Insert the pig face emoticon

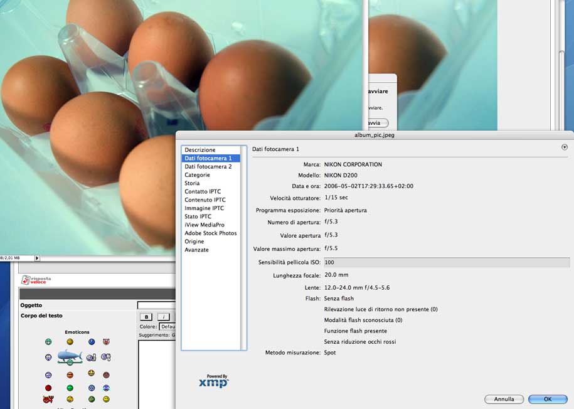click(x=106, y=342)
